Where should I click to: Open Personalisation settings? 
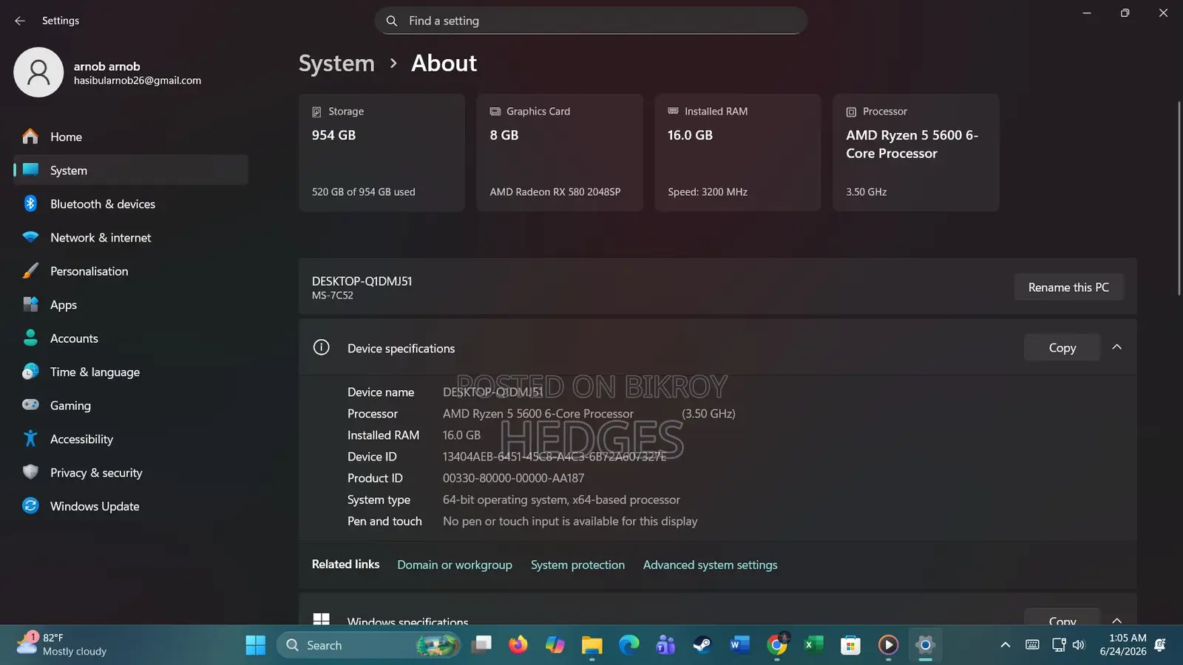point(130,271)
